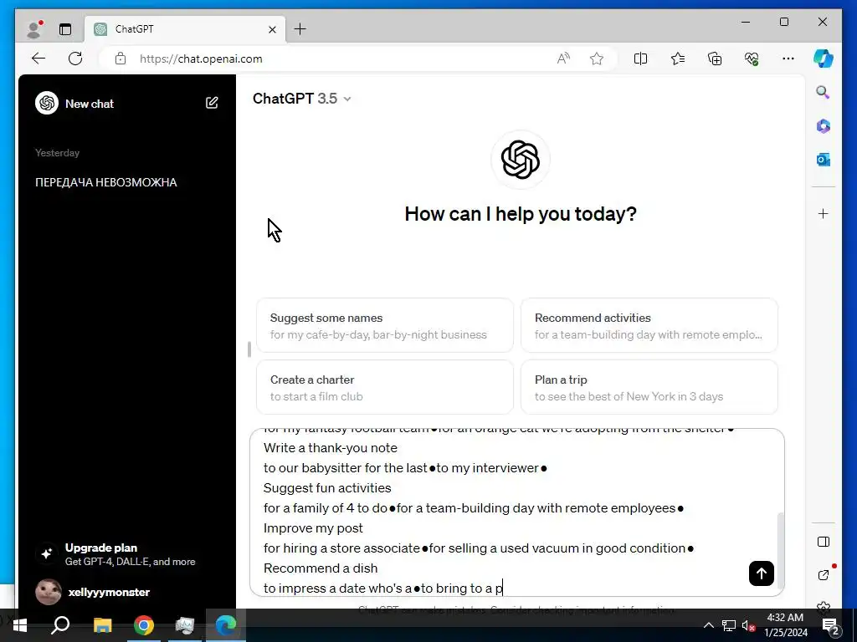Image resolution: width=857 pixels, height=642 pixels.
Task: Open File Explorer from taskbar
Action: [x=102, y=625]
